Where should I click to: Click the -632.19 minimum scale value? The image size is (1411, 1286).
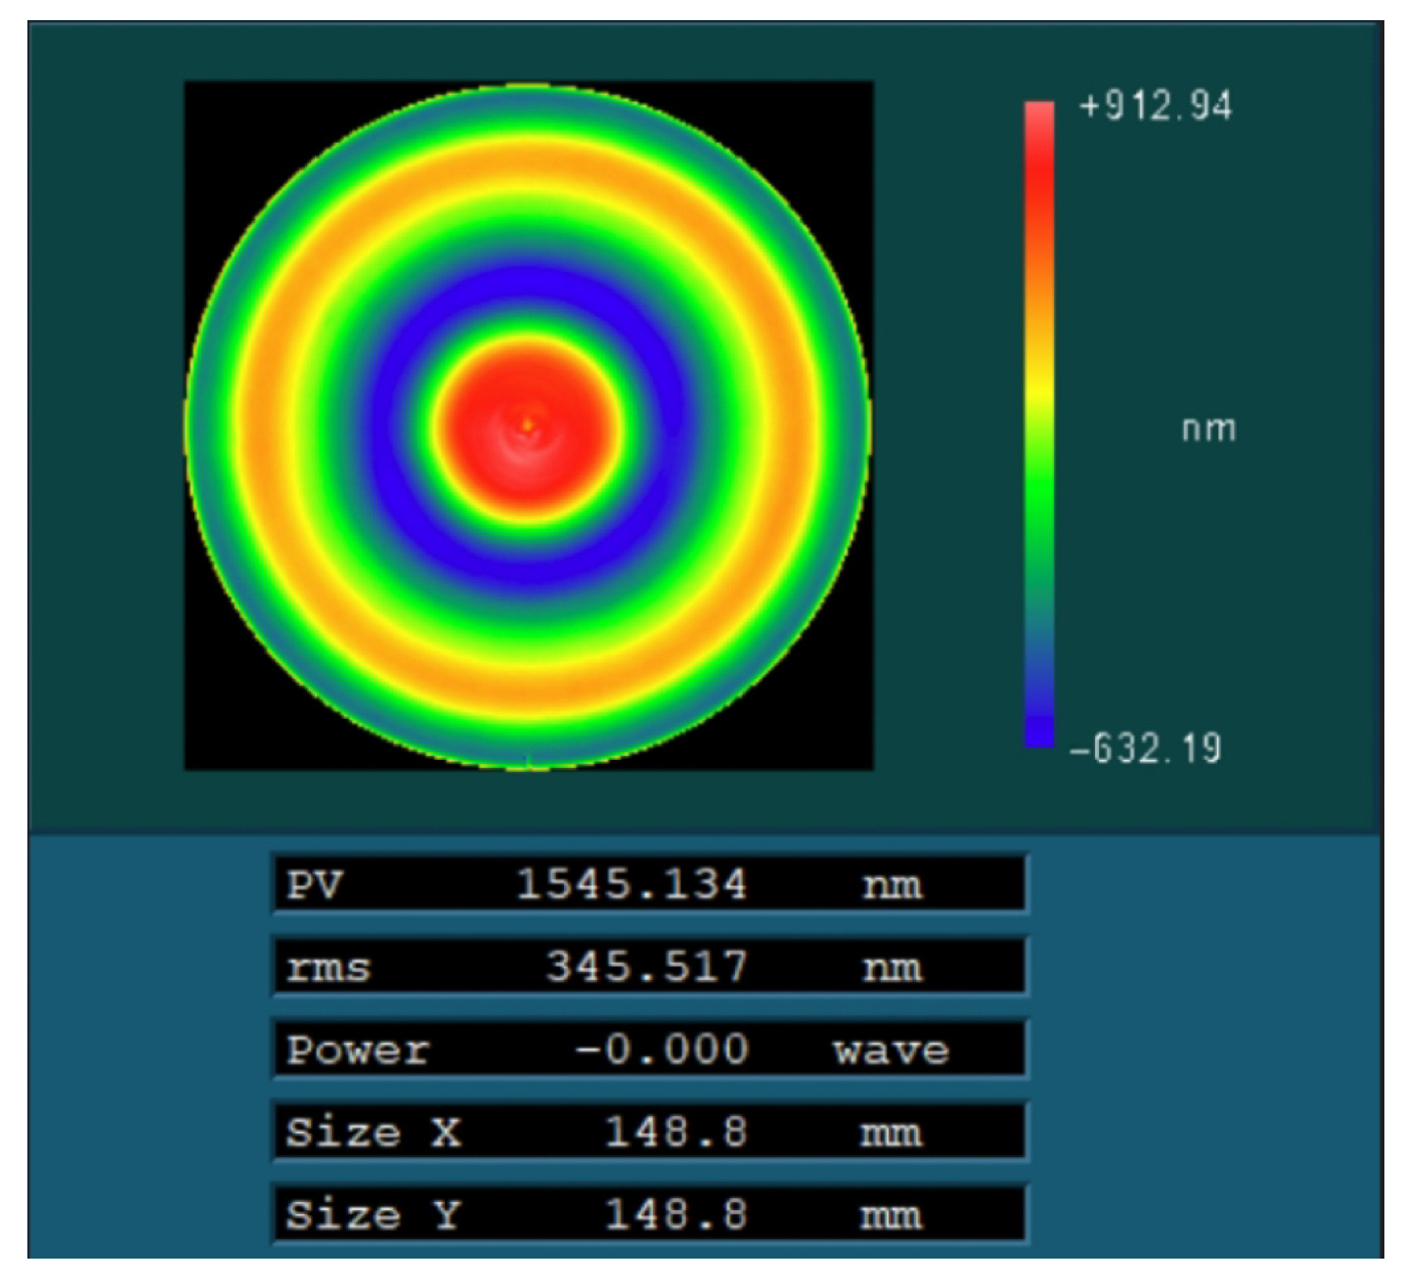point(1145,749)
